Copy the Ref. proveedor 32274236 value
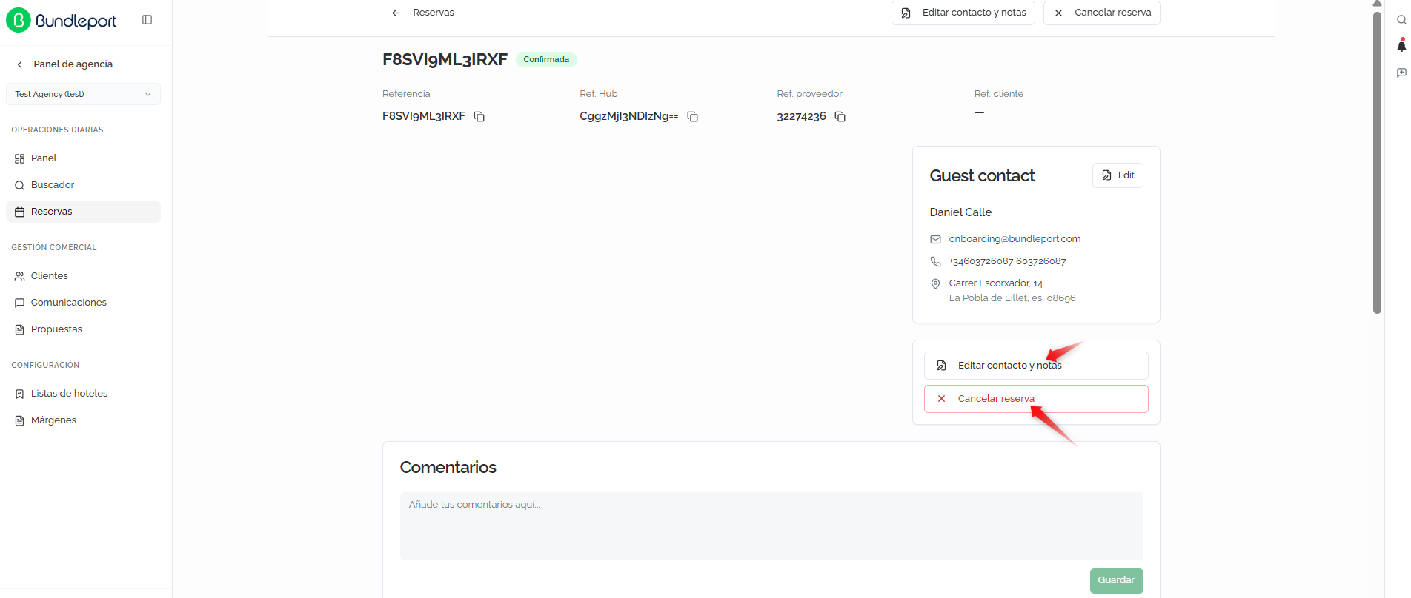 pyautogui.click(x=840, y=117)
